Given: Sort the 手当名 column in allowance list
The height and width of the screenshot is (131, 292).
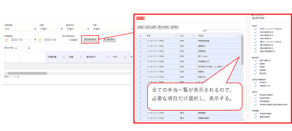Looking at the screenshot, I should pos(238,36).
